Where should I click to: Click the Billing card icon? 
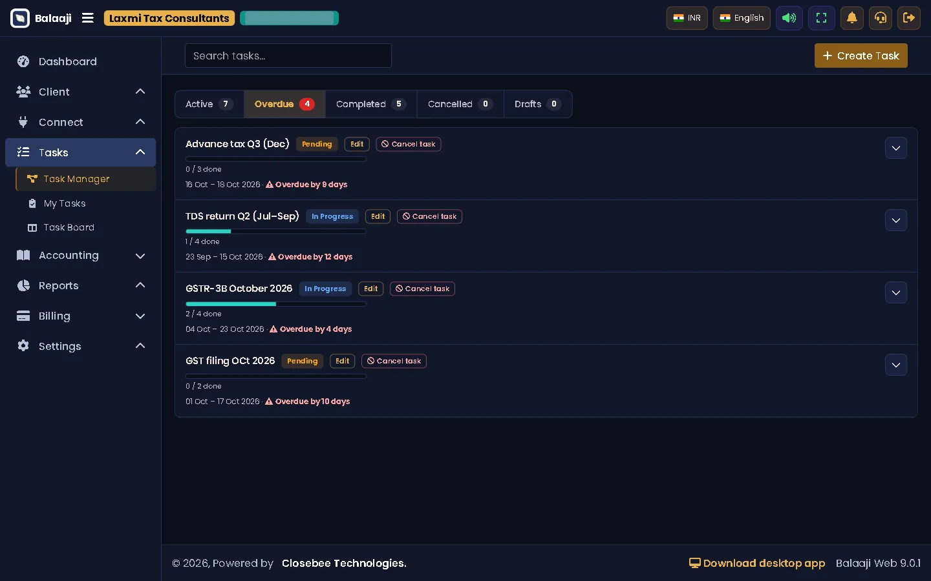point(23,316)
